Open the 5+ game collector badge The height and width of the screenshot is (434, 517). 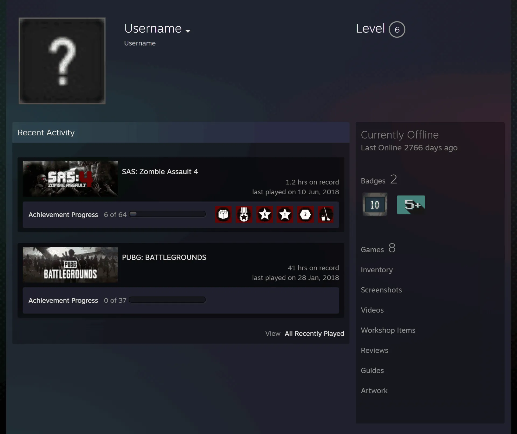coord(411,205)
